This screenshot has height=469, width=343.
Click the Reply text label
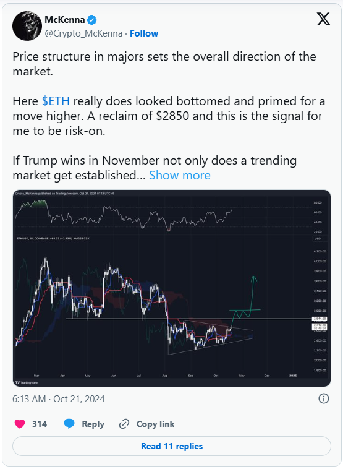pos(93,424)
